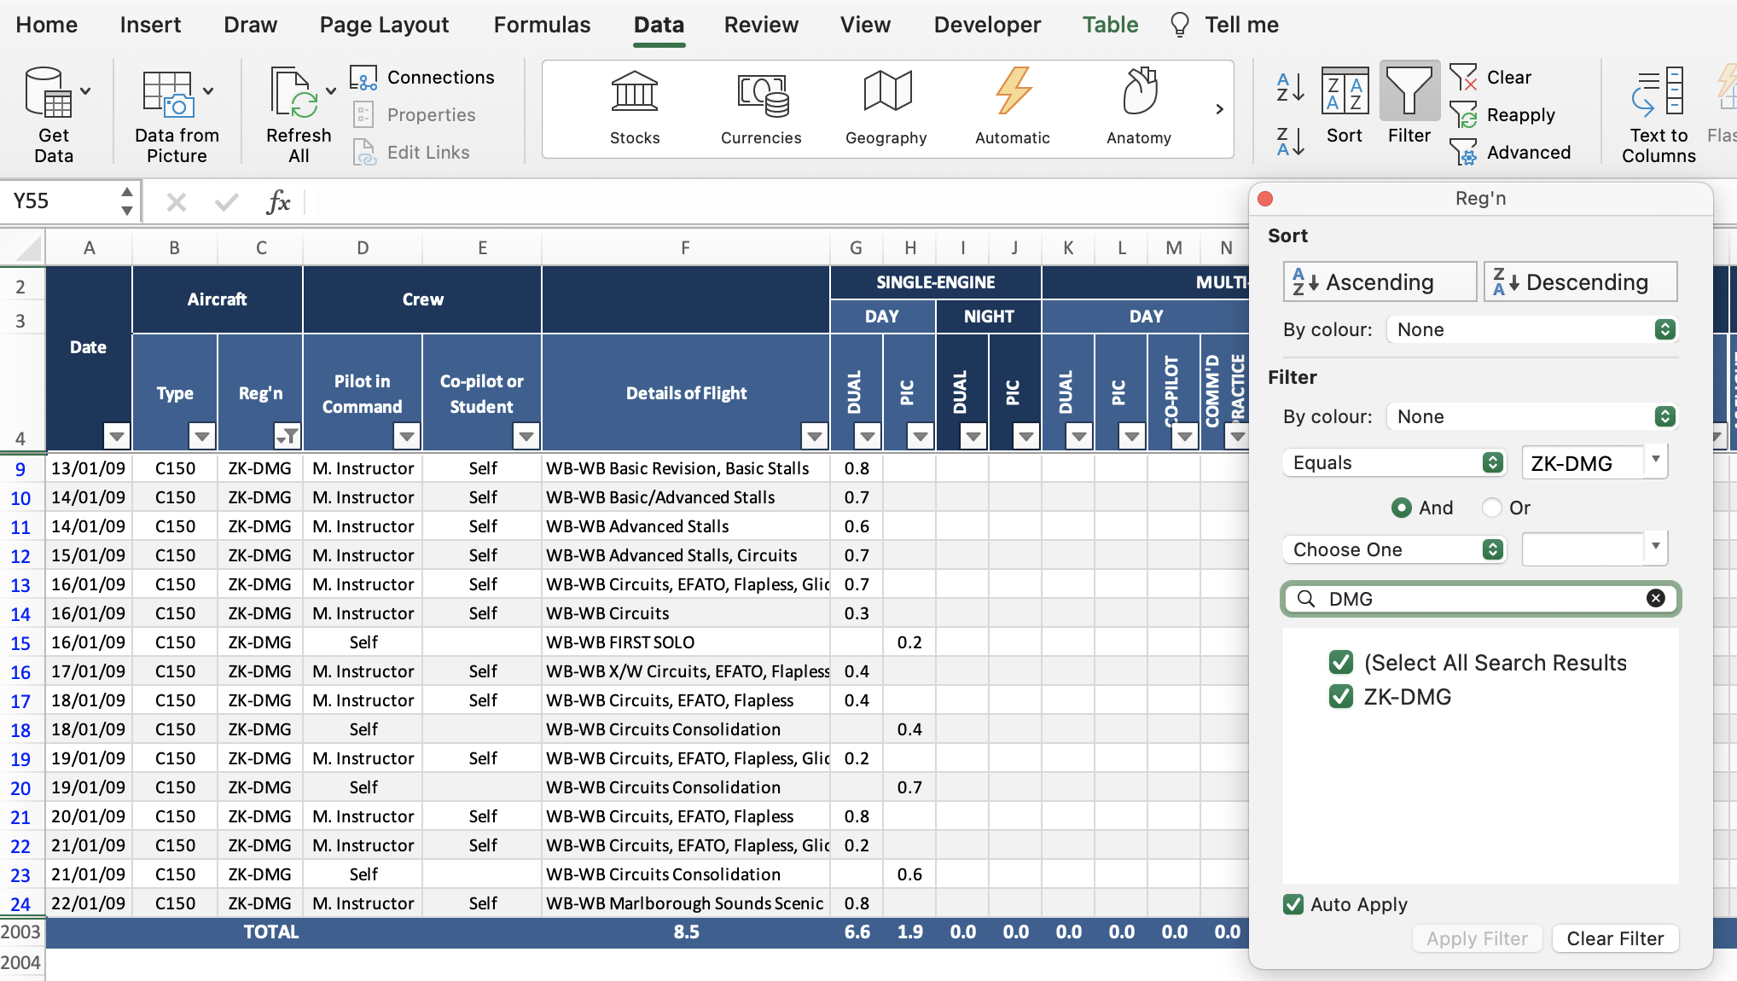
Task: Open the Developer tab
Action: (987, 25)
